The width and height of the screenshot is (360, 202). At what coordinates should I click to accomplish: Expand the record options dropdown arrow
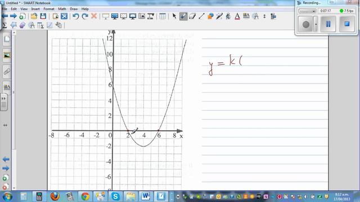click(x=316, y=24)
